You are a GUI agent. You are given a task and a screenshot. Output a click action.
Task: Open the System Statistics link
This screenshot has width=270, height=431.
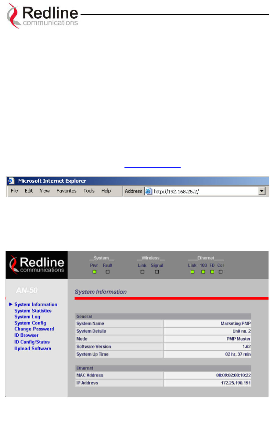point(33,311)
